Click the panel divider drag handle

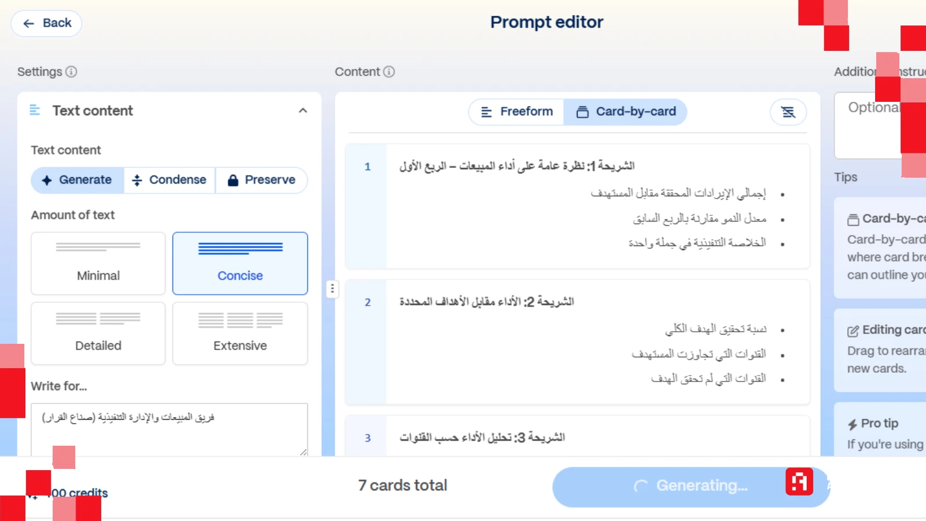point(332,289)
